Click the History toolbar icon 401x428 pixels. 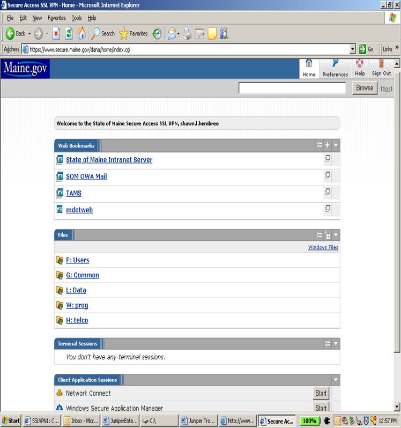157,34
